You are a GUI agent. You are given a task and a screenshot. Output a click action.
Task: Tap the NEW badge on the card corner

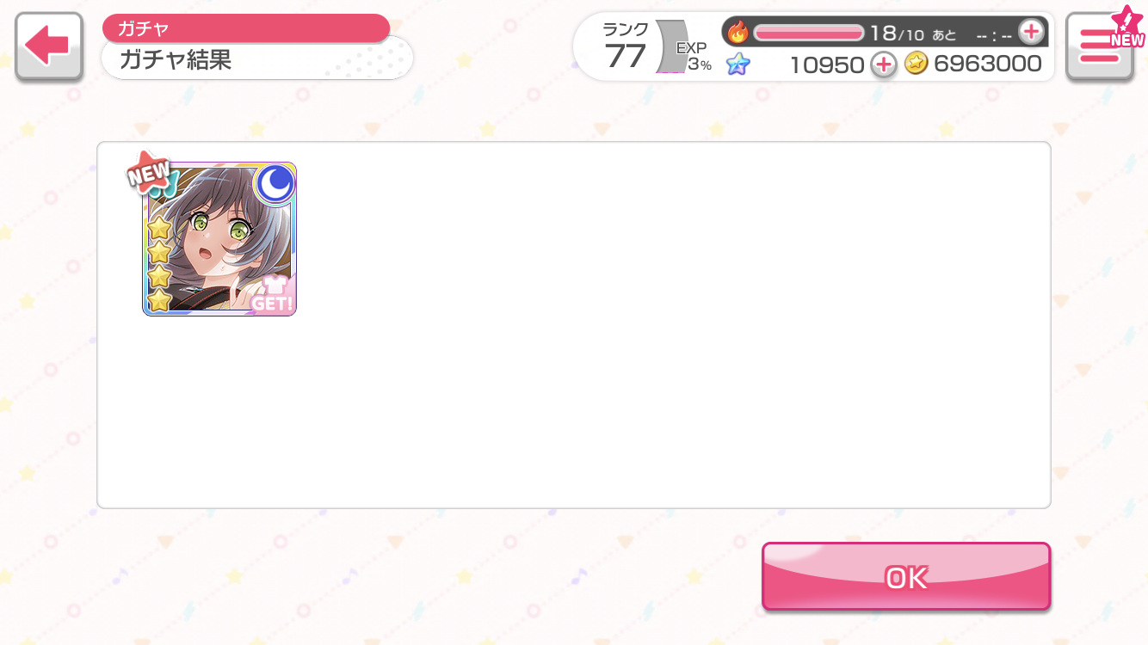coord(148,170)
